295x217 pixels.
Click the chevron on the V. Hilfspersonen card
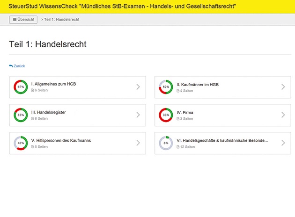(x=138, y=143)
